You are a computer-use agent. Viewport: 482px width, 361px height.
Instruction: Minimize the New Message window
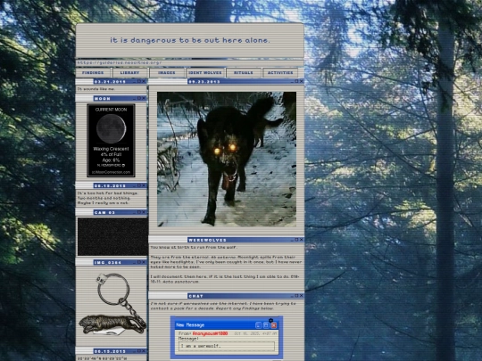point(259,325)
